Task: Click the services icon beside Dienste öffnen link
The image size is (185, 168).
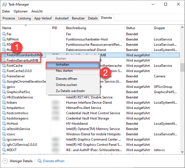Action: pos(39,161)
